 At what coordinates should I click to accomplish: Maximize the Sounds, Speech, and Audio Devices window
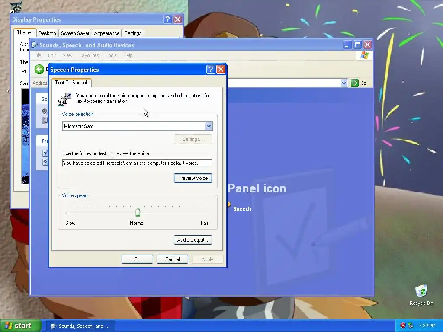point(357,45)
